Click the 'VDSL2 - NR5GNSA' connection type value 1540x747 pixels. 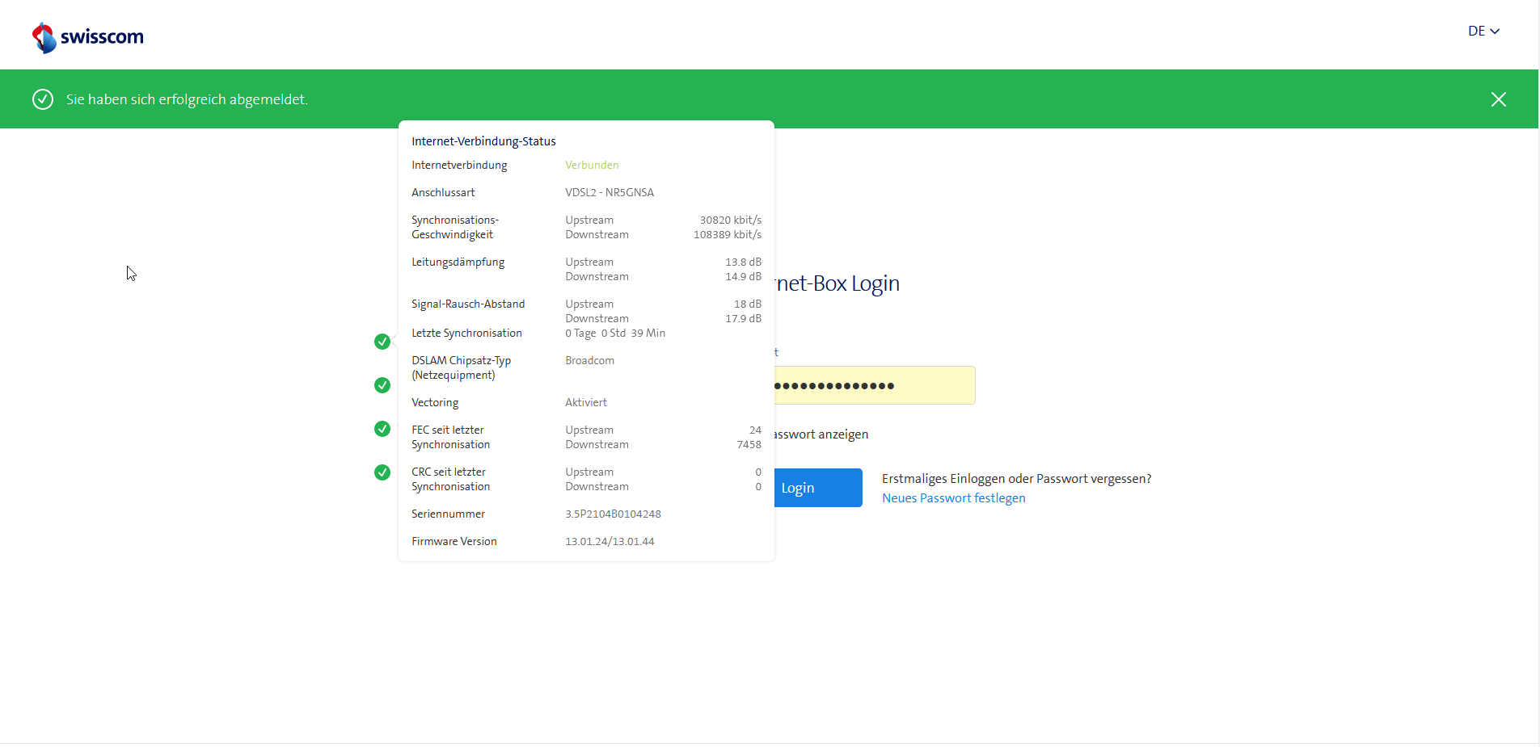tap(609, 193)
